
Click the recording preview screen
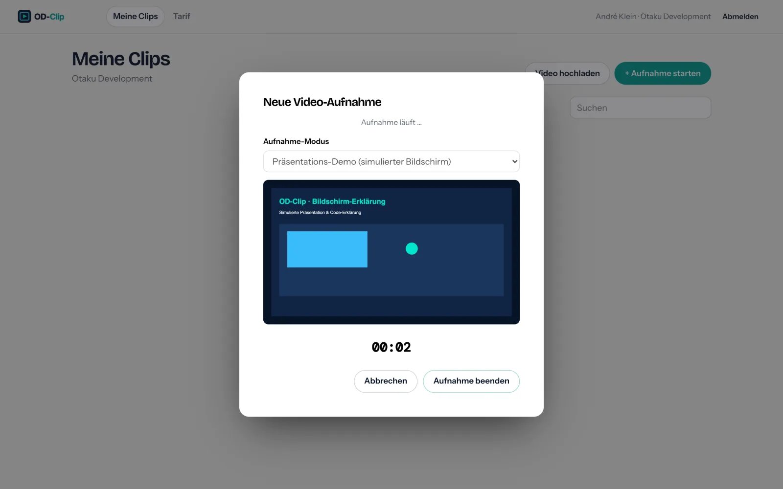click(x=391, y=252)
